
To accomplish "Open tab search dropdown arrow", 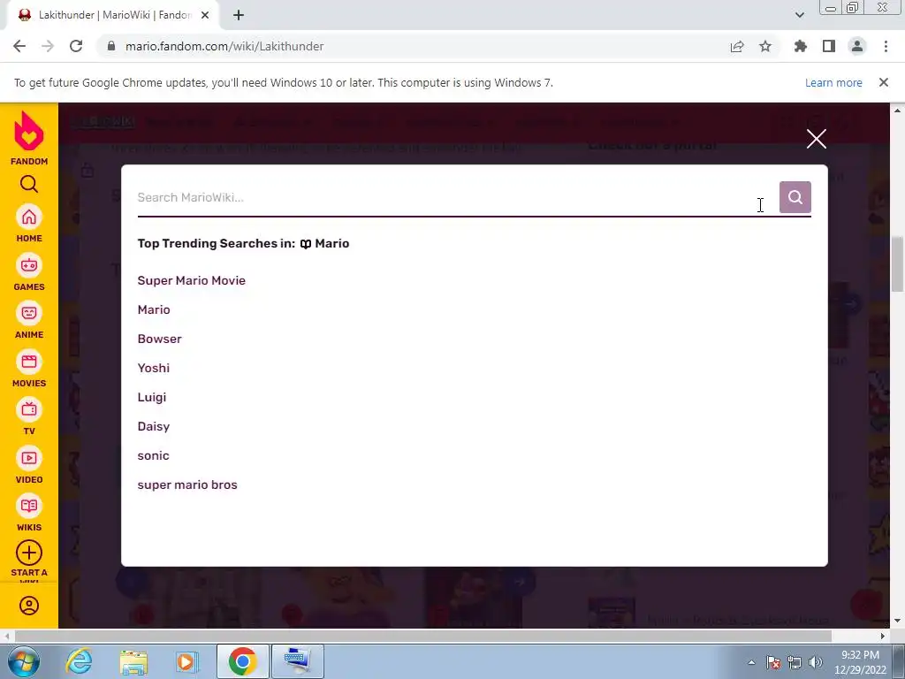I will [x=799, y=15].
